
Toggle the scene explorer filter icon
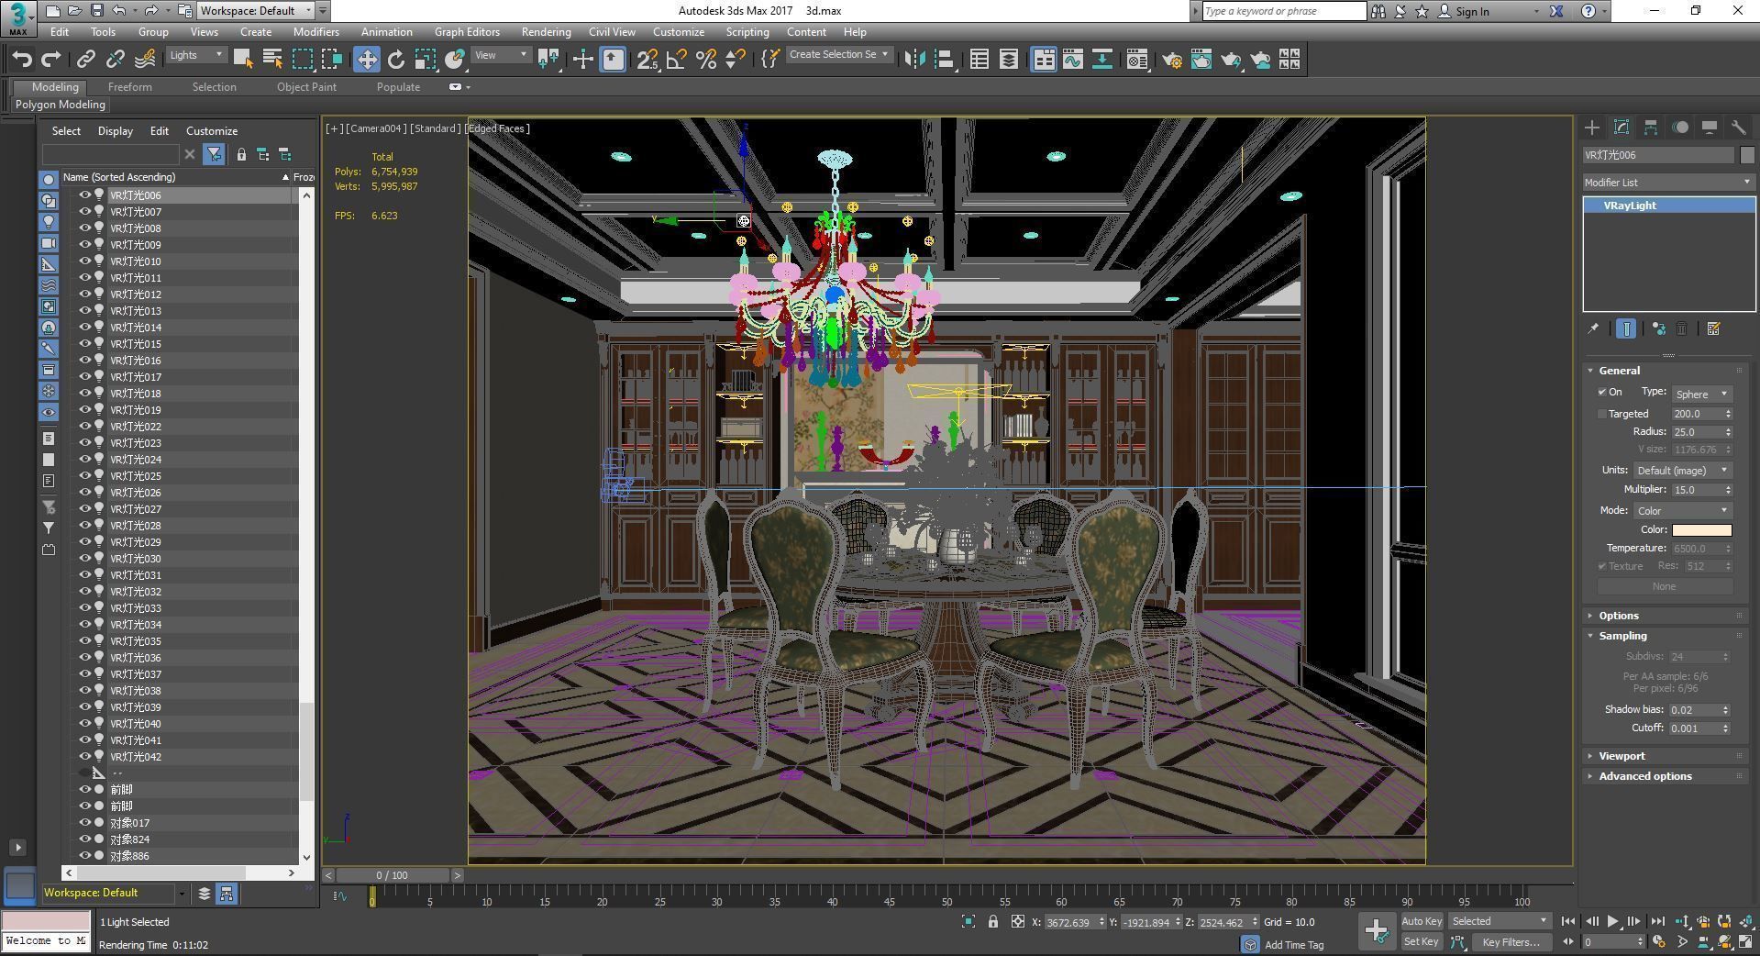tap(213, 154)
